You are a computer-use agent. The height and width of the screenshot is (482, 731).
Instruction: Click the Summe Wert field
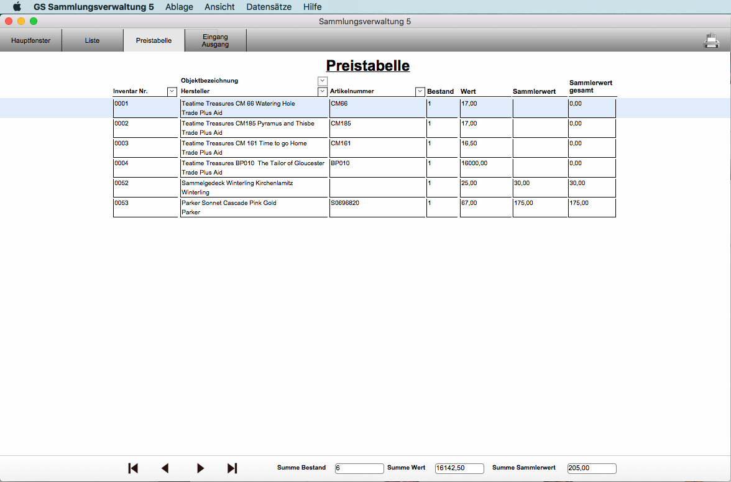tap(459, 468)
